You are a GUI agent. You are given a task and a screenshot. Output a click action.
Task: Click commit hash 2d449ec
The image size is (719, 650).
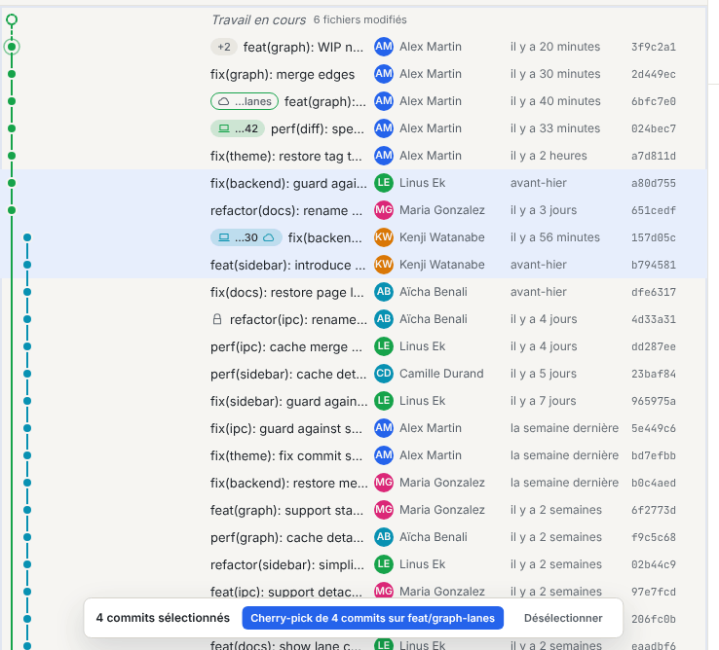point(654,74)
